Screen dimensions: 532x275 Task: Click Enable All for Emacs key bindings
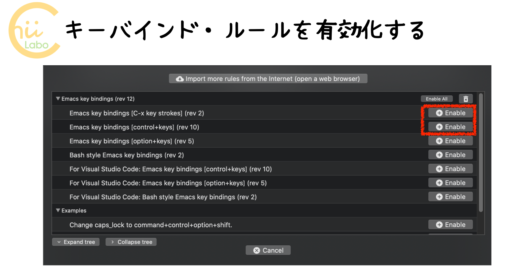click(436, 99)
